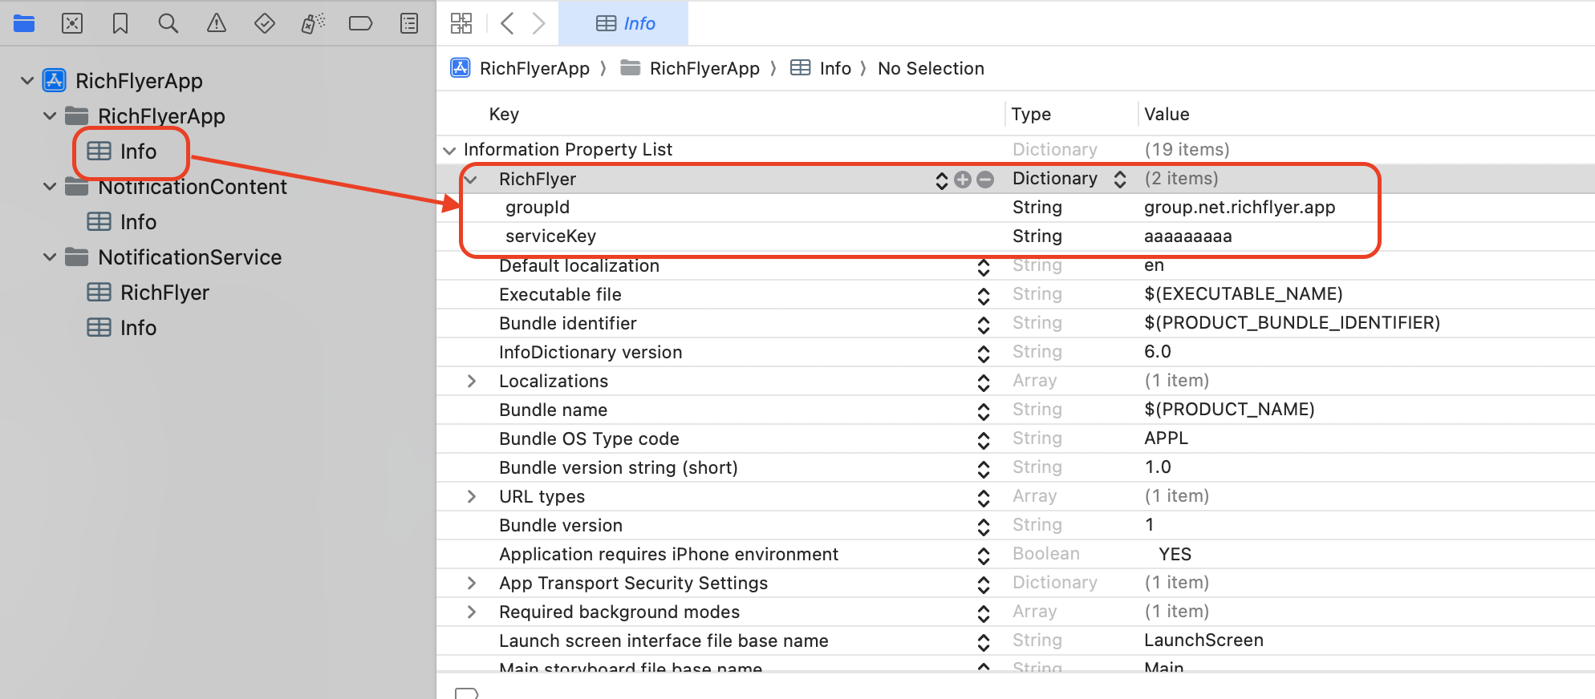This screenshot has height=699, width=1595.
Task: Collapse Information Property List root
Action: (449, 150)
